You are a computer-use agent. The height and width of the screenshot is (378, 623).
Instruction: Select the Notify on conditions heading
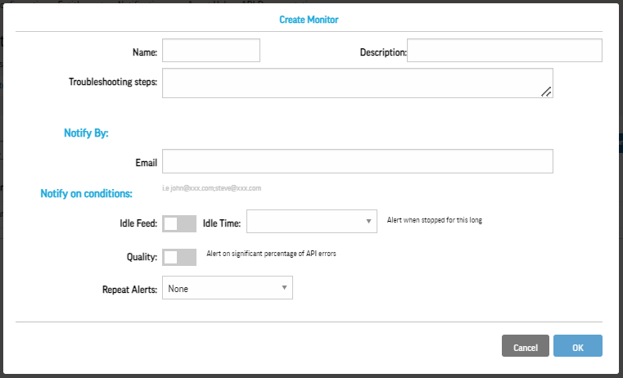(86, 194)
